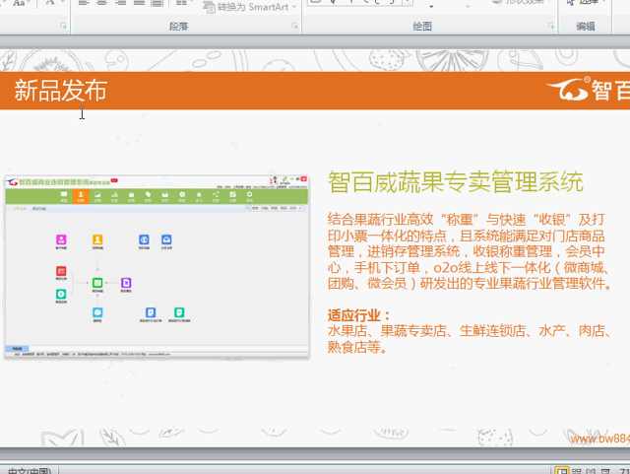Click the www.bw884 website link

pos(598,439)
